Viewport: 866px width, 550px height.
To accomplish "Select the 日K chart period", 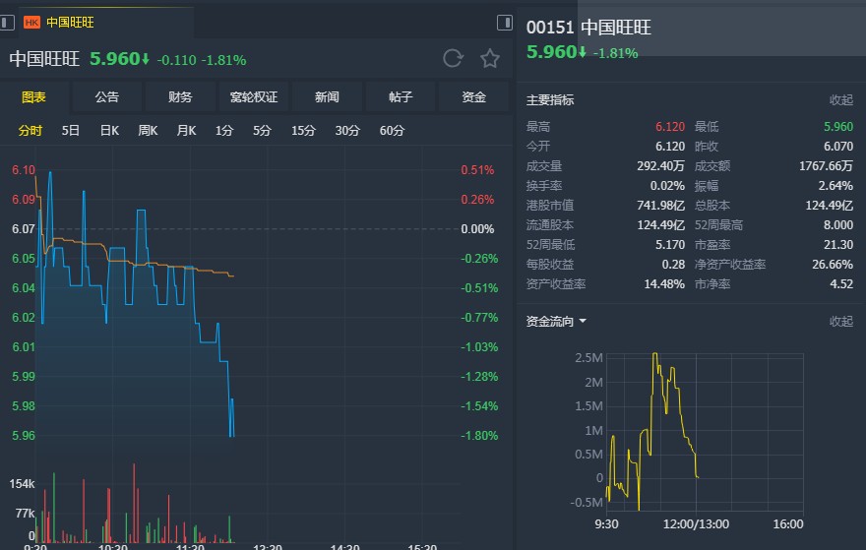I will [x=109, y=130].
